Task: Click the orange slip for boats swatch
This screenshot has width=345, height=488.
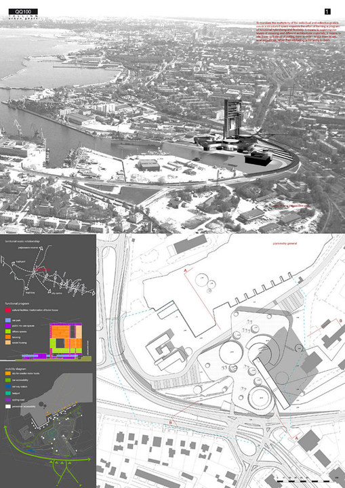Action: [7, 373]
